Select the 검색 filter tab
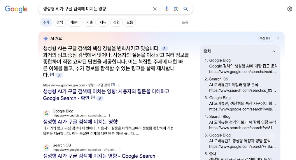 tap(60, 22)
